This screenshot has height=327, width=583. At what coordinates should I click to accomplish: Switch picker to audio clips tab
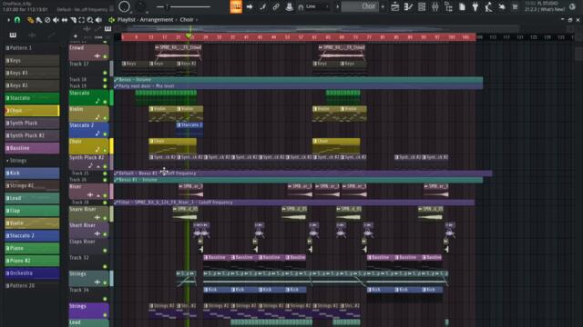(x=32, y=35)
